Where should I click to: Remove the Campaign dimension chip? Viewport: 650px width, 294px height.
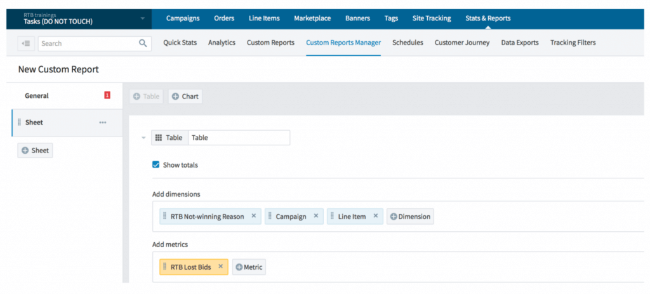coord(315,216)
